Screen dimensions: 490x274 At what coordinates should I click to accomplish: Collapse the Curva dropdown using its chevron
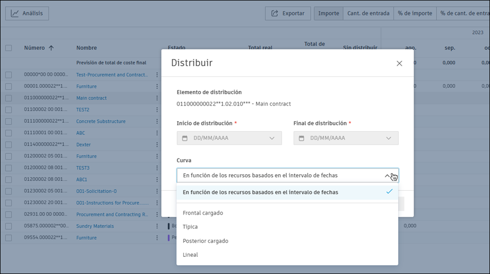tap(387, 176)
